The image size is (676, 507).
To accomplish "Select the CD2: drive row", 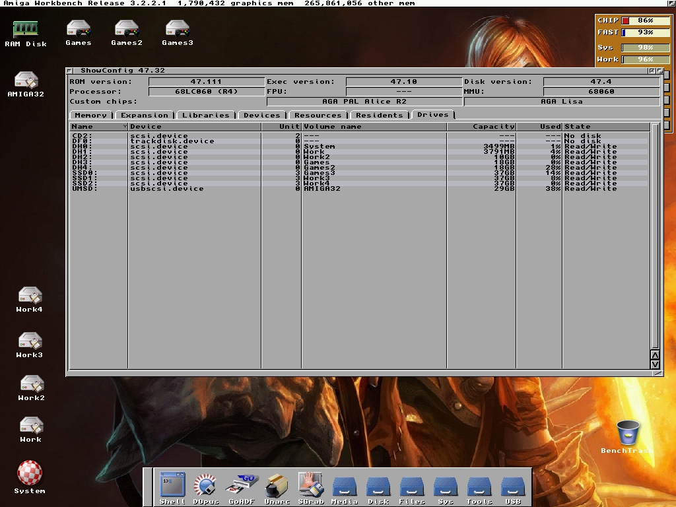I will pos(359,136).
